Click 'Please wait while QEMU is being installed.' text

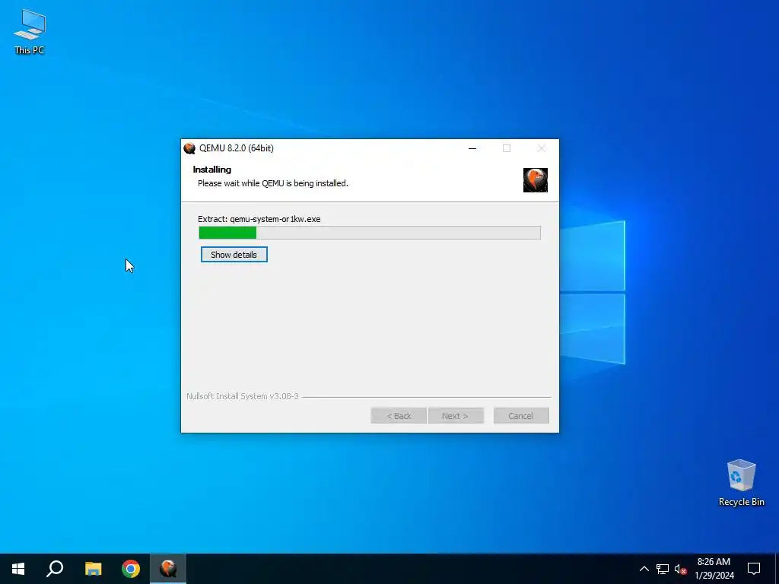(273, 183)
